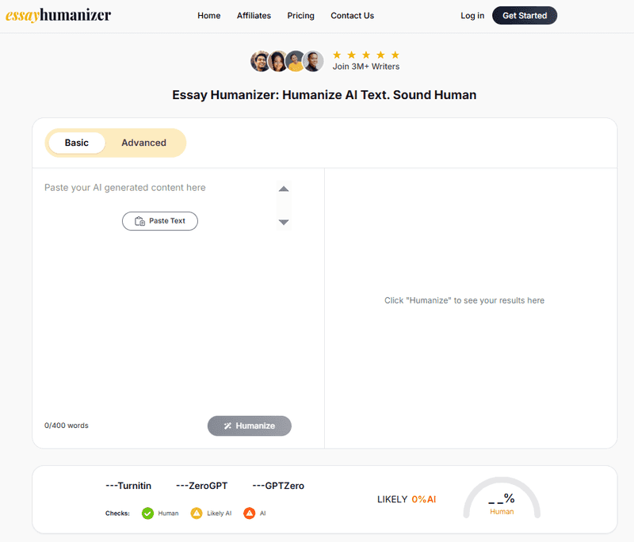Click the yellow Likely AI warning icon
Viewport: 634px width, 542px height.
(197, 513)
